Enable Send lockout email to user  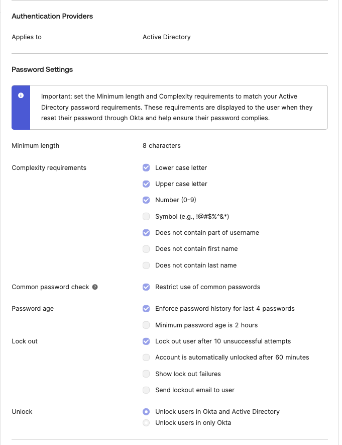(146, 390)
